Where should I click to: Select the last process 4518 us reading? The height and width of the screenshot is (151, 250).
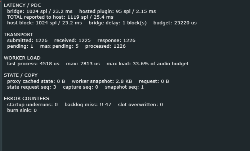click(33, 64)
